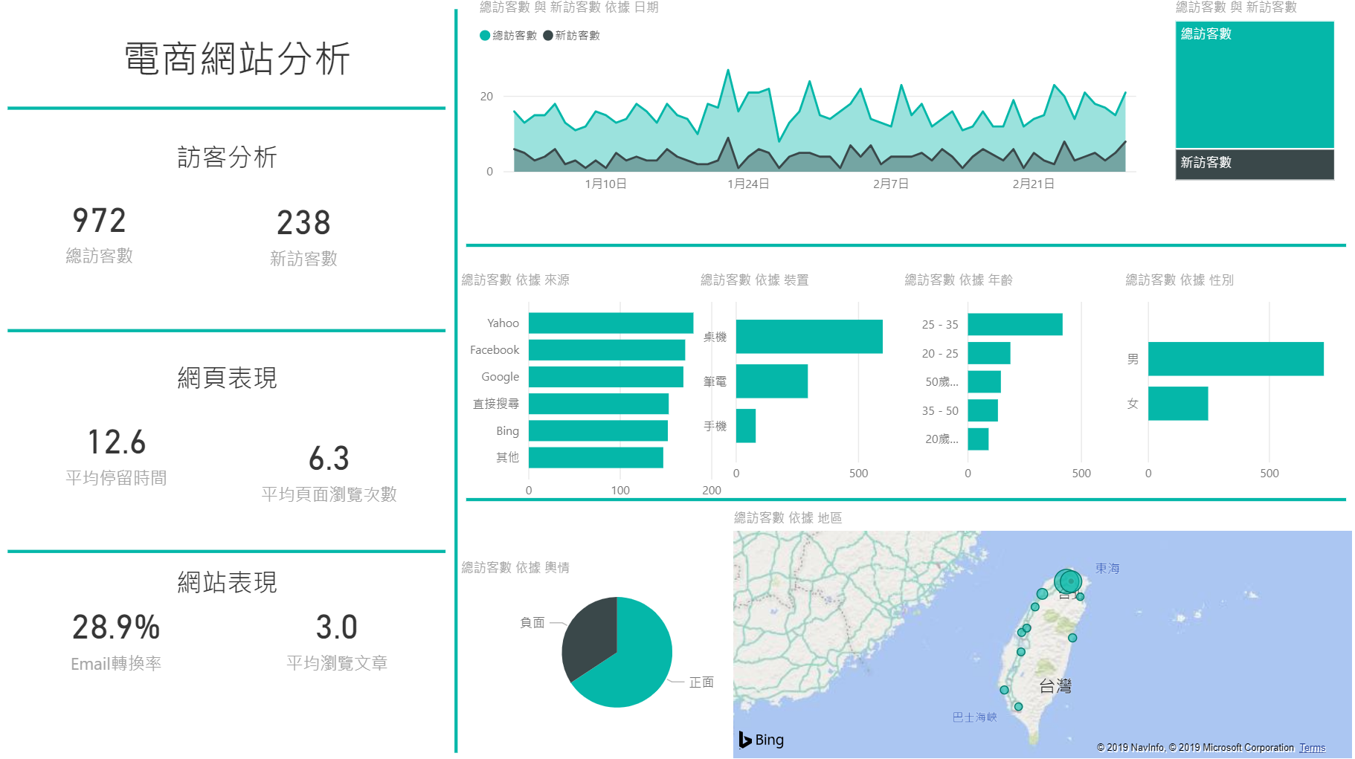
Task: Click the 972 總訪客數 card
Action: click(x=99, y=234)
